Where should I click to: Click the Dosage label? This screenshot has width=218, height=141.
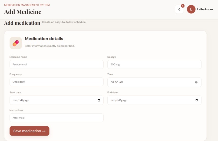(x=111, y=57)
